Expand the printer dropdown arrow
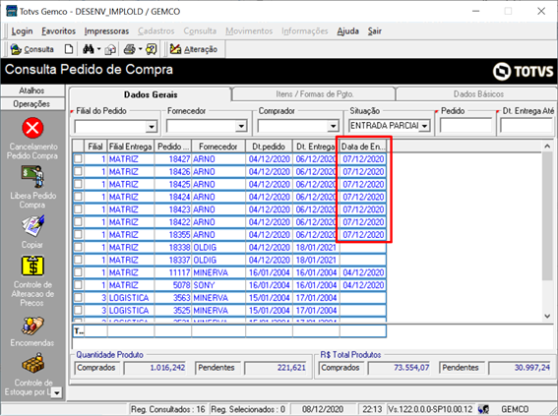The height and width of the screenshot is (416, 558). point(140,49)
